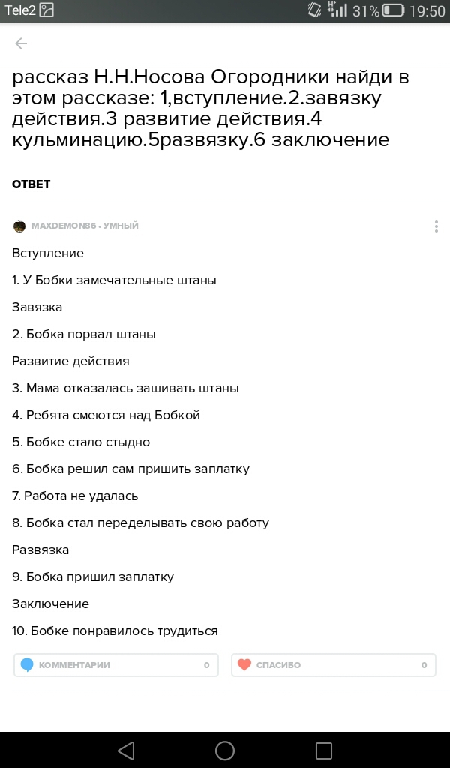
Task: Tap the MAXDEMON86 user avatar
Action: click(19, 226)
